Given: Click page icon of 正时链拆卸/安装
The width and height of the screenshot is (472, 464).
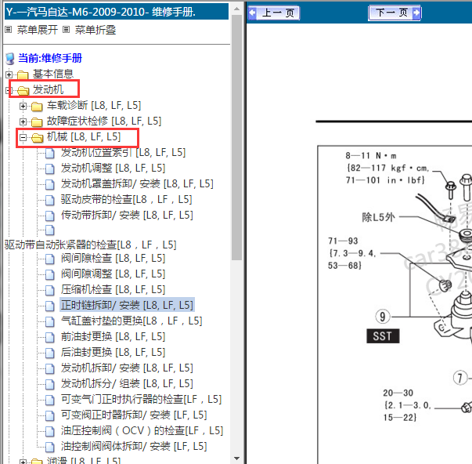Looking at the screenshot, I should pyautogui.click(x=50, y=306).
